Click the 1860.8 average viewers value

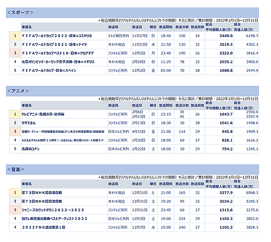(x=226, y=70)
